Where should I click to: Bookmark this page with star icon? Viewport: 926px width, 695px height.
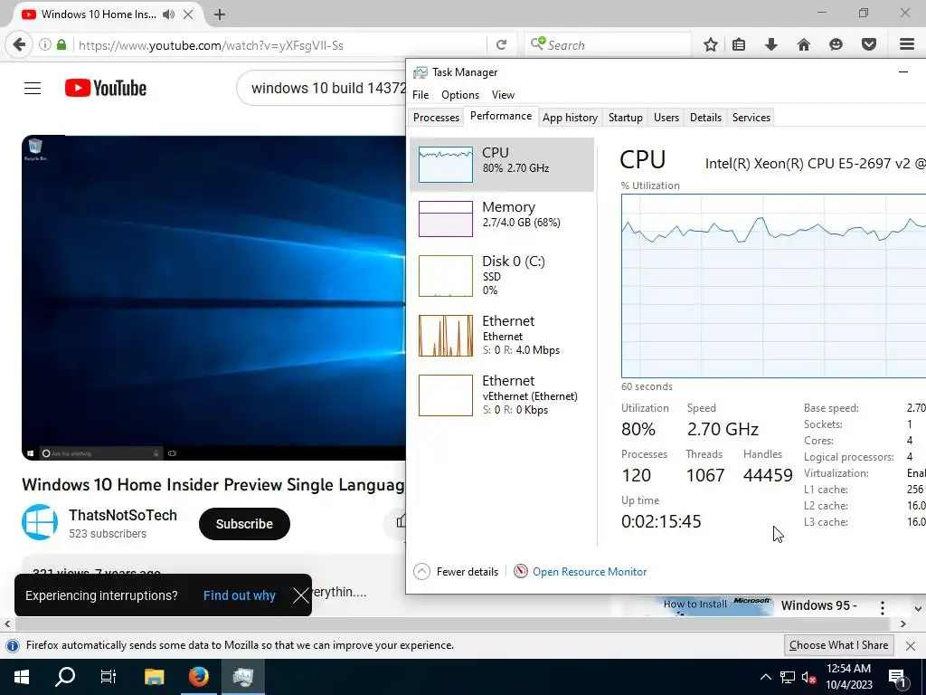[x=711, y=44]
